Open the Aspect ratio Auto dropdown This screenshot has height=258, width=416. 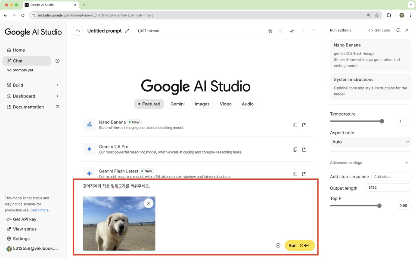pos(370,142)
